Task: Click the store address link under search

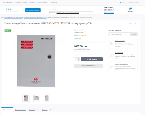Action: tap(68, 13)
